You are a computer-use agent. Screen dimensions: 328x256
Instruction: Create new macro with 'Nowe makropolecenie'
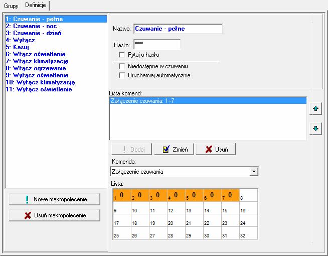pos(54,199)
